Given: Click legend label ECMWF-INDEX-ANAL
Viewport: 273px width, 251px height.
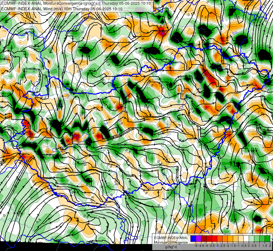Looking at the screenshot, I should tap(171, 238).
